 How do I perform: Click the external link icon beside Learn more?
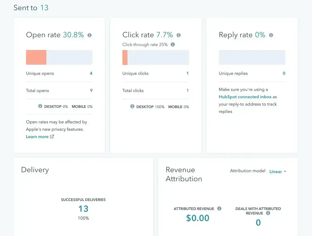52,136
